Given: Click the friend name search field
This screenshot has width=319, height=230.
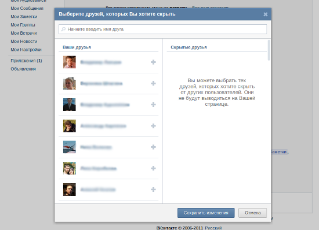Looking at the screenshot, I should pos(162,29).
